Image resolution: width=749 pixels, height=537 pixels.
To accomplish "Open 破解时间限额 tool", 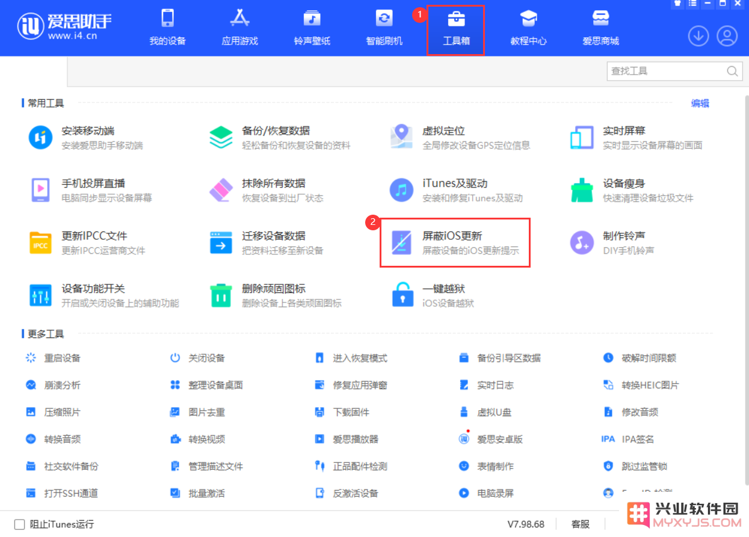I will (640, 358).
